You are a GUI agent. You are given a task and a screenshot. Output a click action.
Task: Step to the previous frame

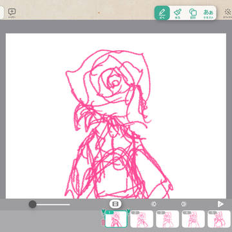coord(153,204)
